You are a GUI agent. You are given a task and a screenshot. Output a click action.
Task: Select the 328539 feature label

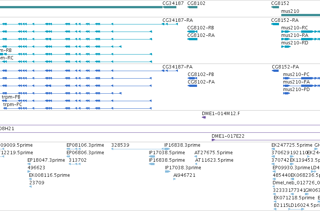click(x=120, y=145)
